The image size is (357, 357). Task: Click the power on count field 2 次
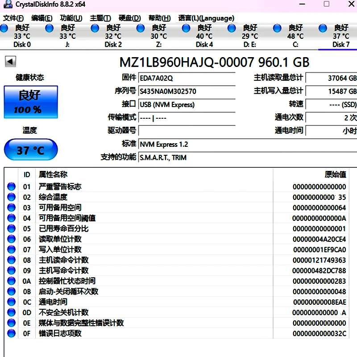tap(331, 118)
